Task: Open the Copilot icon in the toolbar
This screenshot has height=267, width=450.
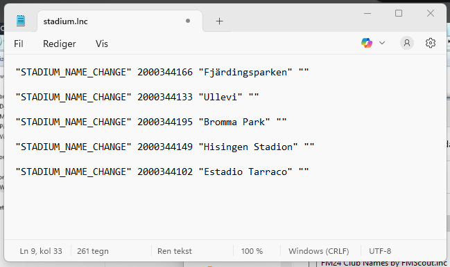Action: tap(367, 43)
